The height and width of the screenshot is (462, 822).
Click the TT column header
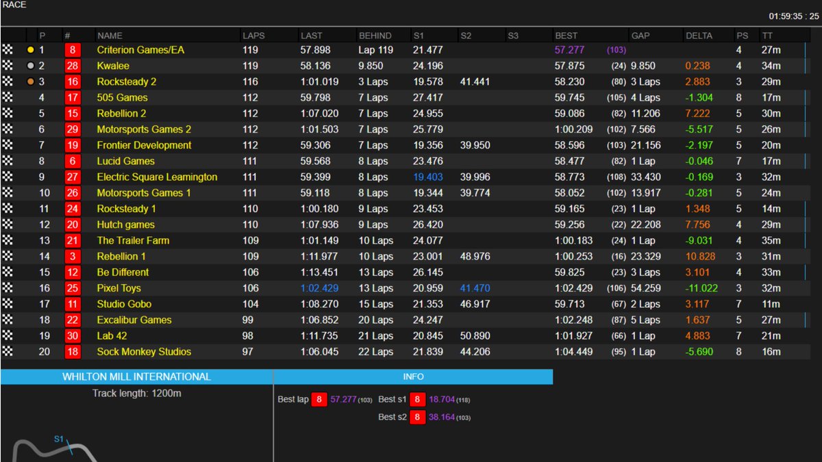pos(768,36)
